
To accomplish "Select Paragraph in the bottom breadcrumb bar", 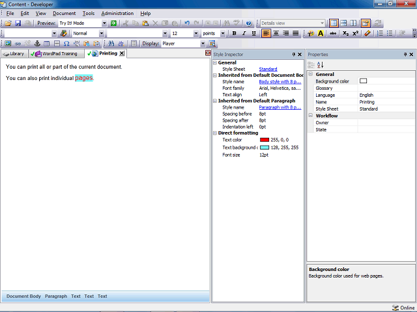I will coord(56,296).
